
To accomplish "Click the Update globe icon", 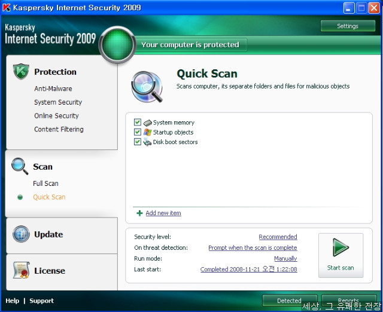I will coord(21,234).
